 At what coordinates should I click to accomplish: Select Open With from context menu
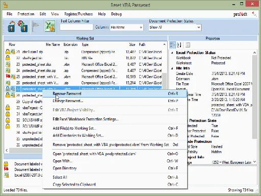pos(115,161)
